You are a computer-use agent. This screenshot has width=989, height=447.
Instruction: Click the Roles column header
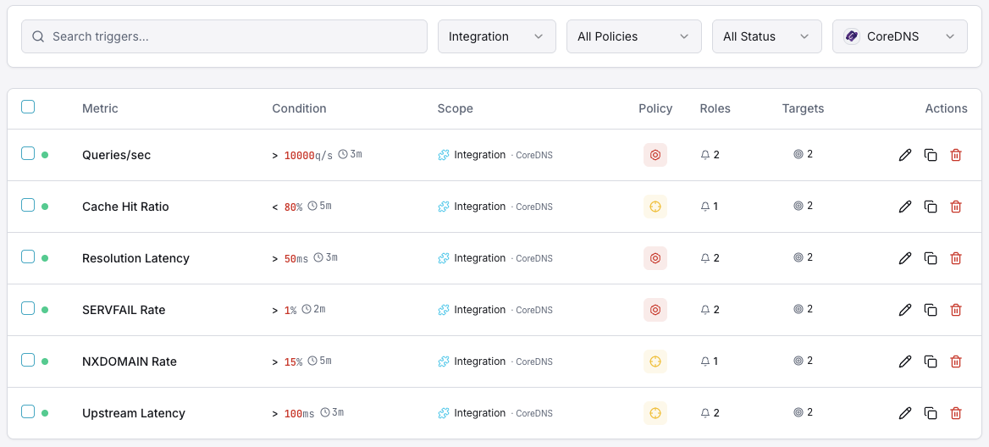point(716,108)
